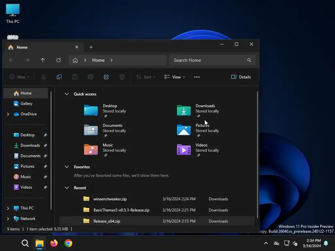Collapse the Recent section

click(x=67, y=188)
